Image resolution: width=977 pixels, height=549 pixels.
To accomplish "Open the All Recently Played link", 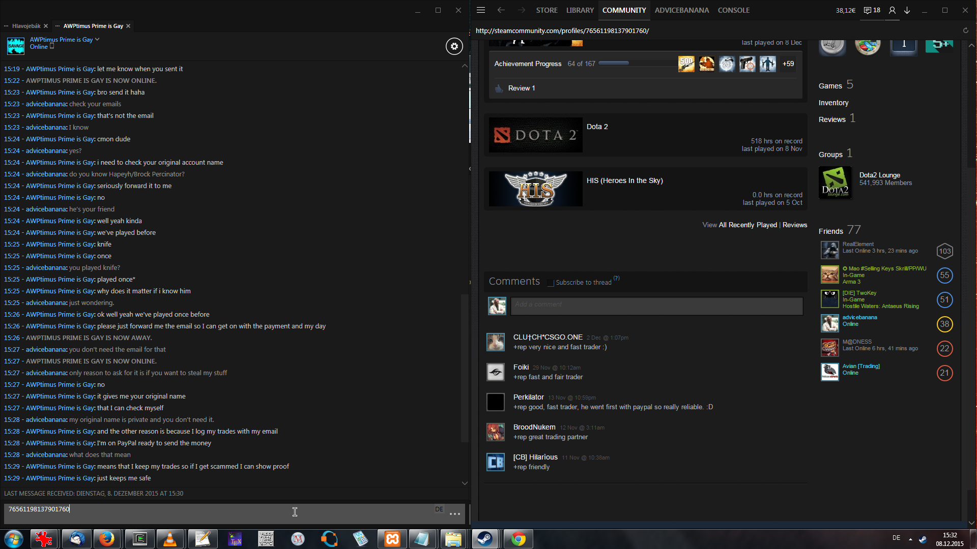I will [x=748, y=225].
